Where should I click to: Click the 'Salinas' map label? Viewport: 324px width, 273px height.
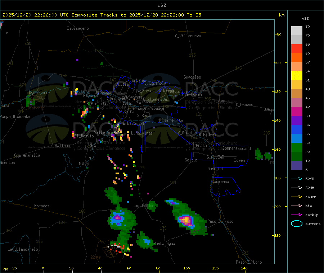62,146
